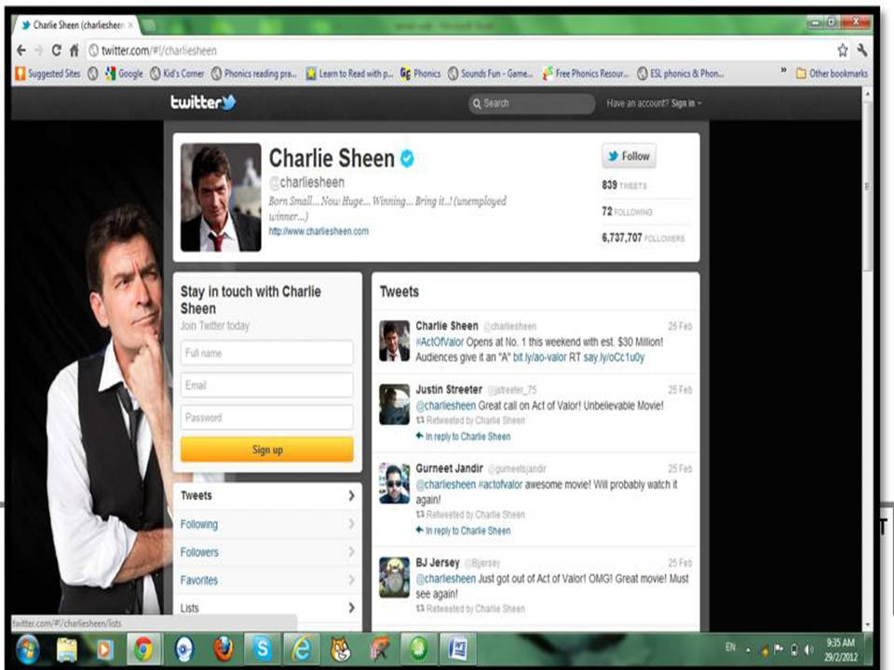Click Gurneet Jandir name in tweet
This screenshot has height=670, width=894.
point(449,468)
